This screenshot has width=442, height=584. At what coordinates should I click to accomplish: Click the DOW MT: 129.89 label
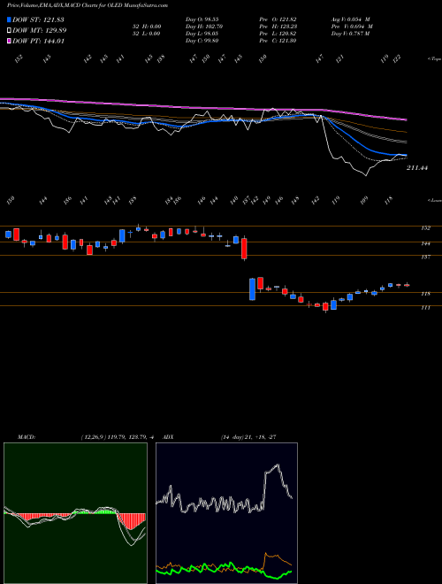tap(40, 31)
